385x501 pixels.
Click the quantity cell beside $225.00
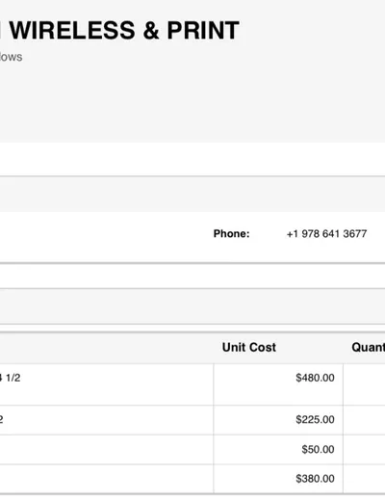pyautogui.click(x=364, y=420)
